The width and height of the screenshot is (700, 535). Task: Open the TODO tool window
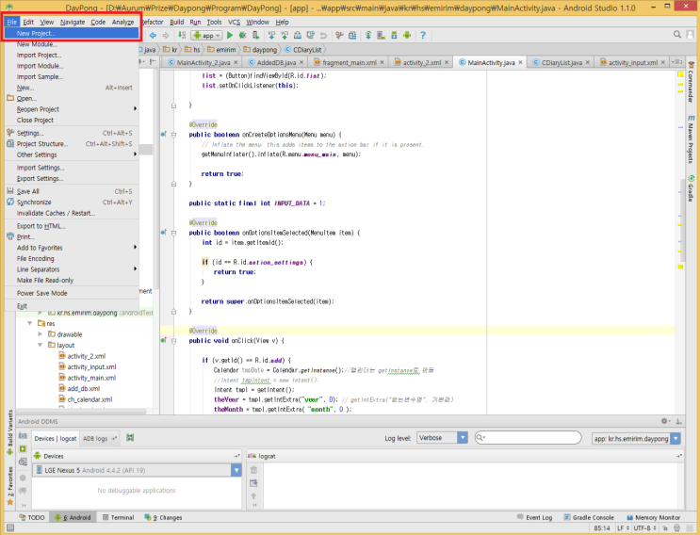pyautogui.click(x=32, y=518)
